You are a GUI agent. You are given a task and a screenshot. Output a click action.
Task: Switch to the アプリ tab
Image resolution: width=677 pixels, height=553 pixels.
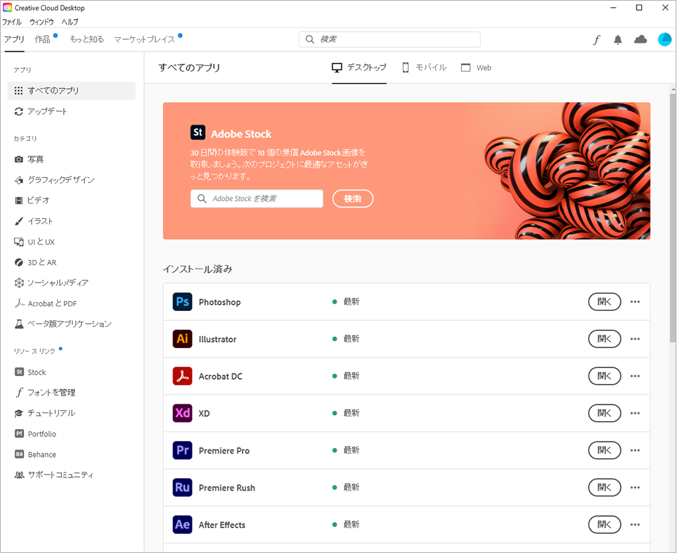click(14, 39)
